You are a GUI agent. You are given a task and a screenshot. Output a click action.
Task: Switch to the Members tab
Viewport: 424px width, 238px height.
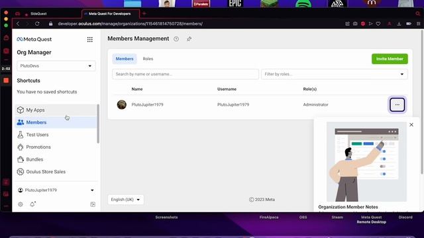click(x=125, y=59)
